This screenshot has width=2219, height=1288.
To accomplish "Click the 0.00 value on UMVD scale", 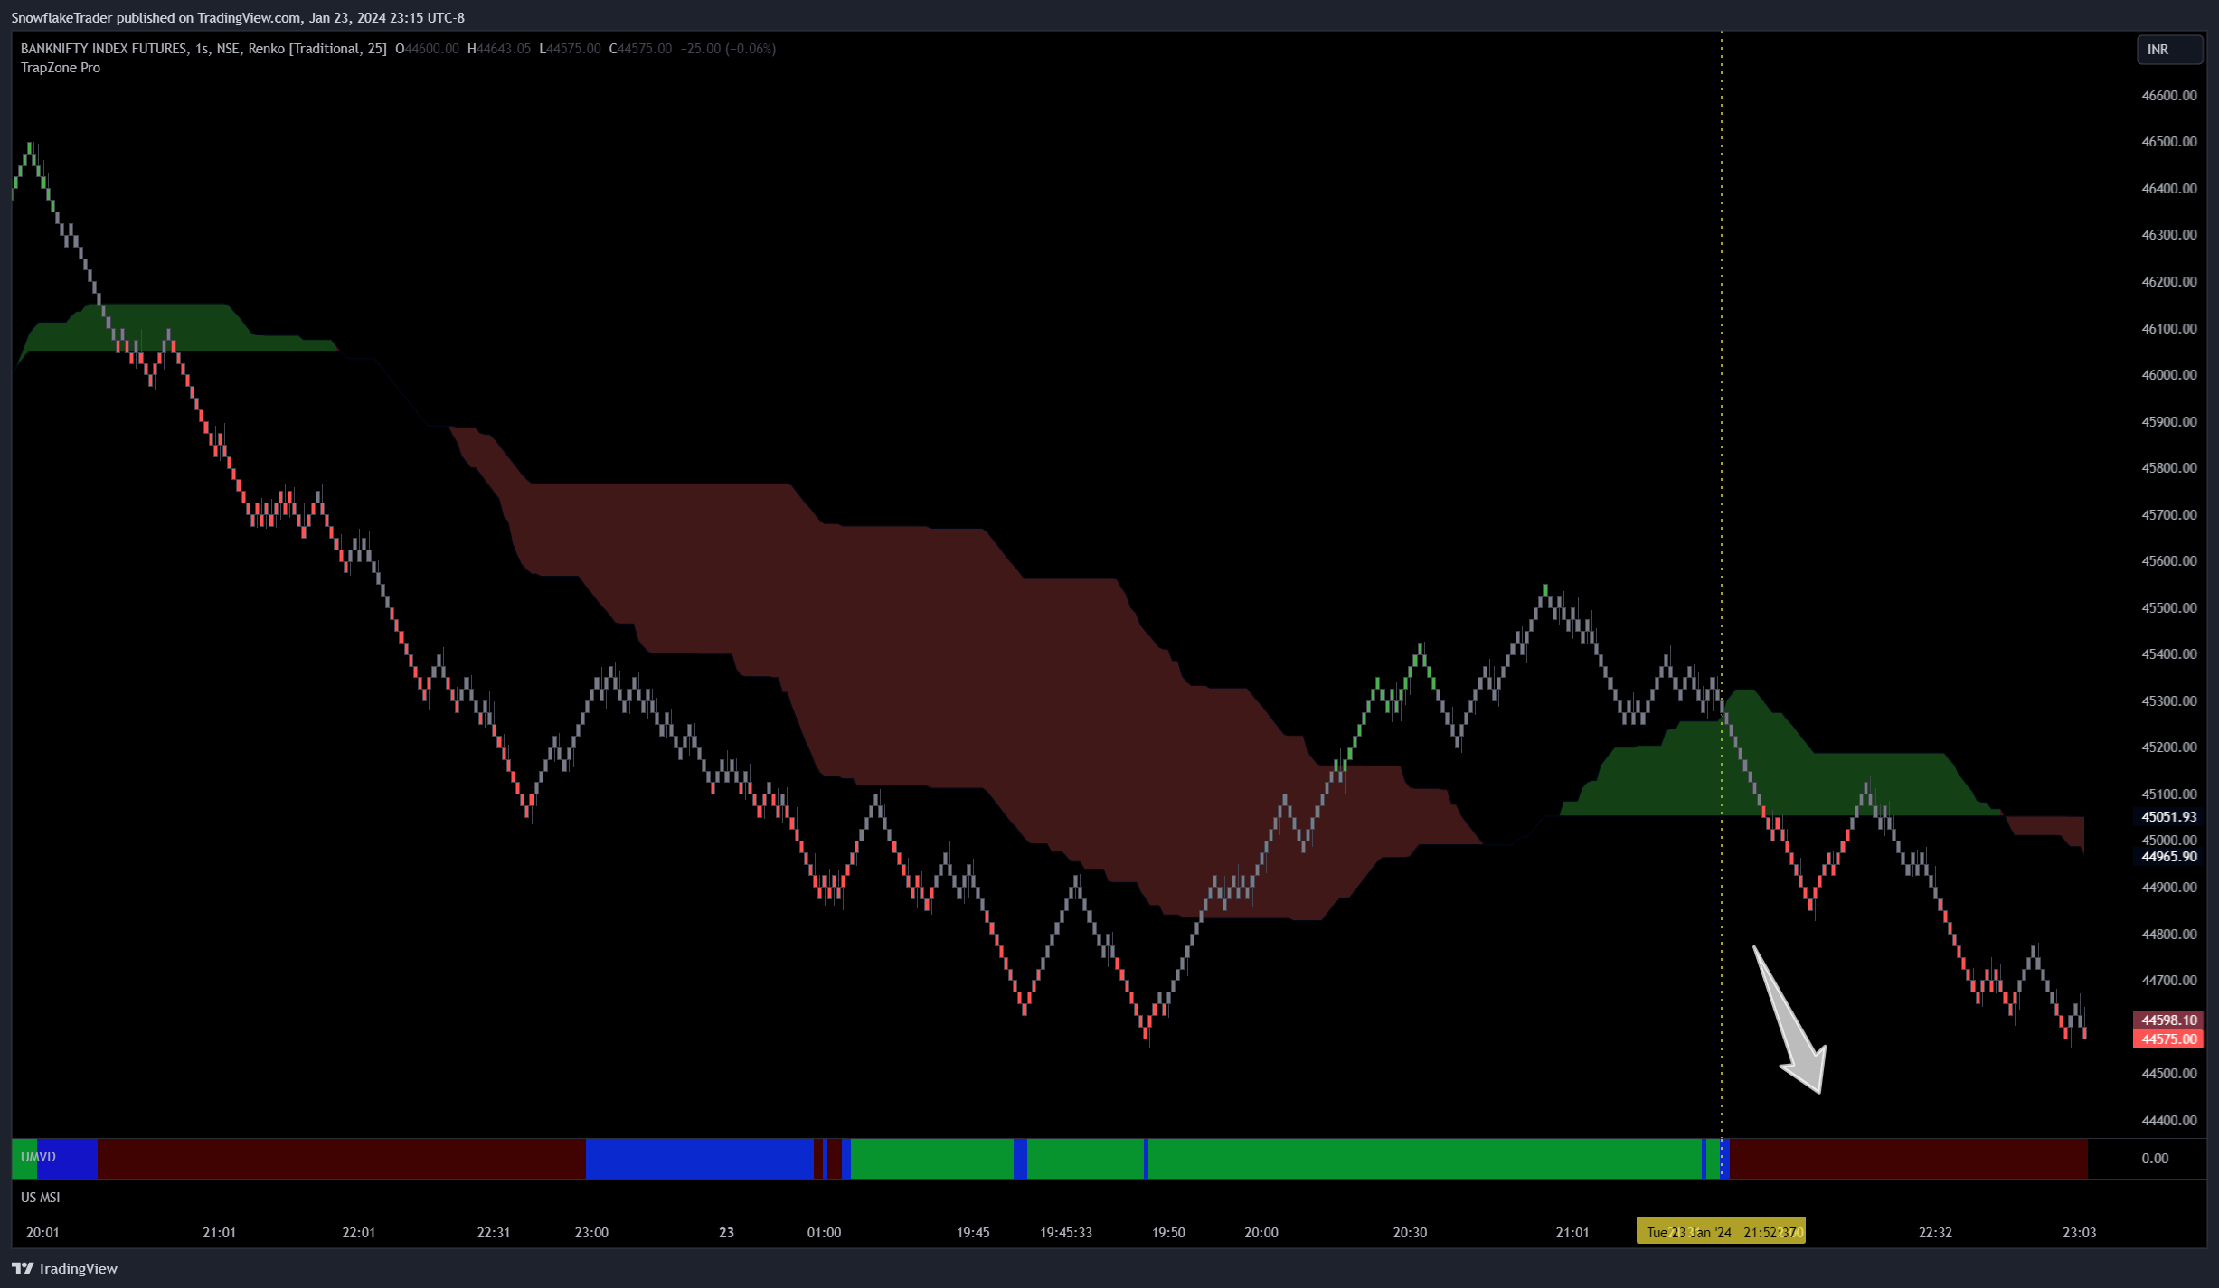I will coord(2155,1159).
